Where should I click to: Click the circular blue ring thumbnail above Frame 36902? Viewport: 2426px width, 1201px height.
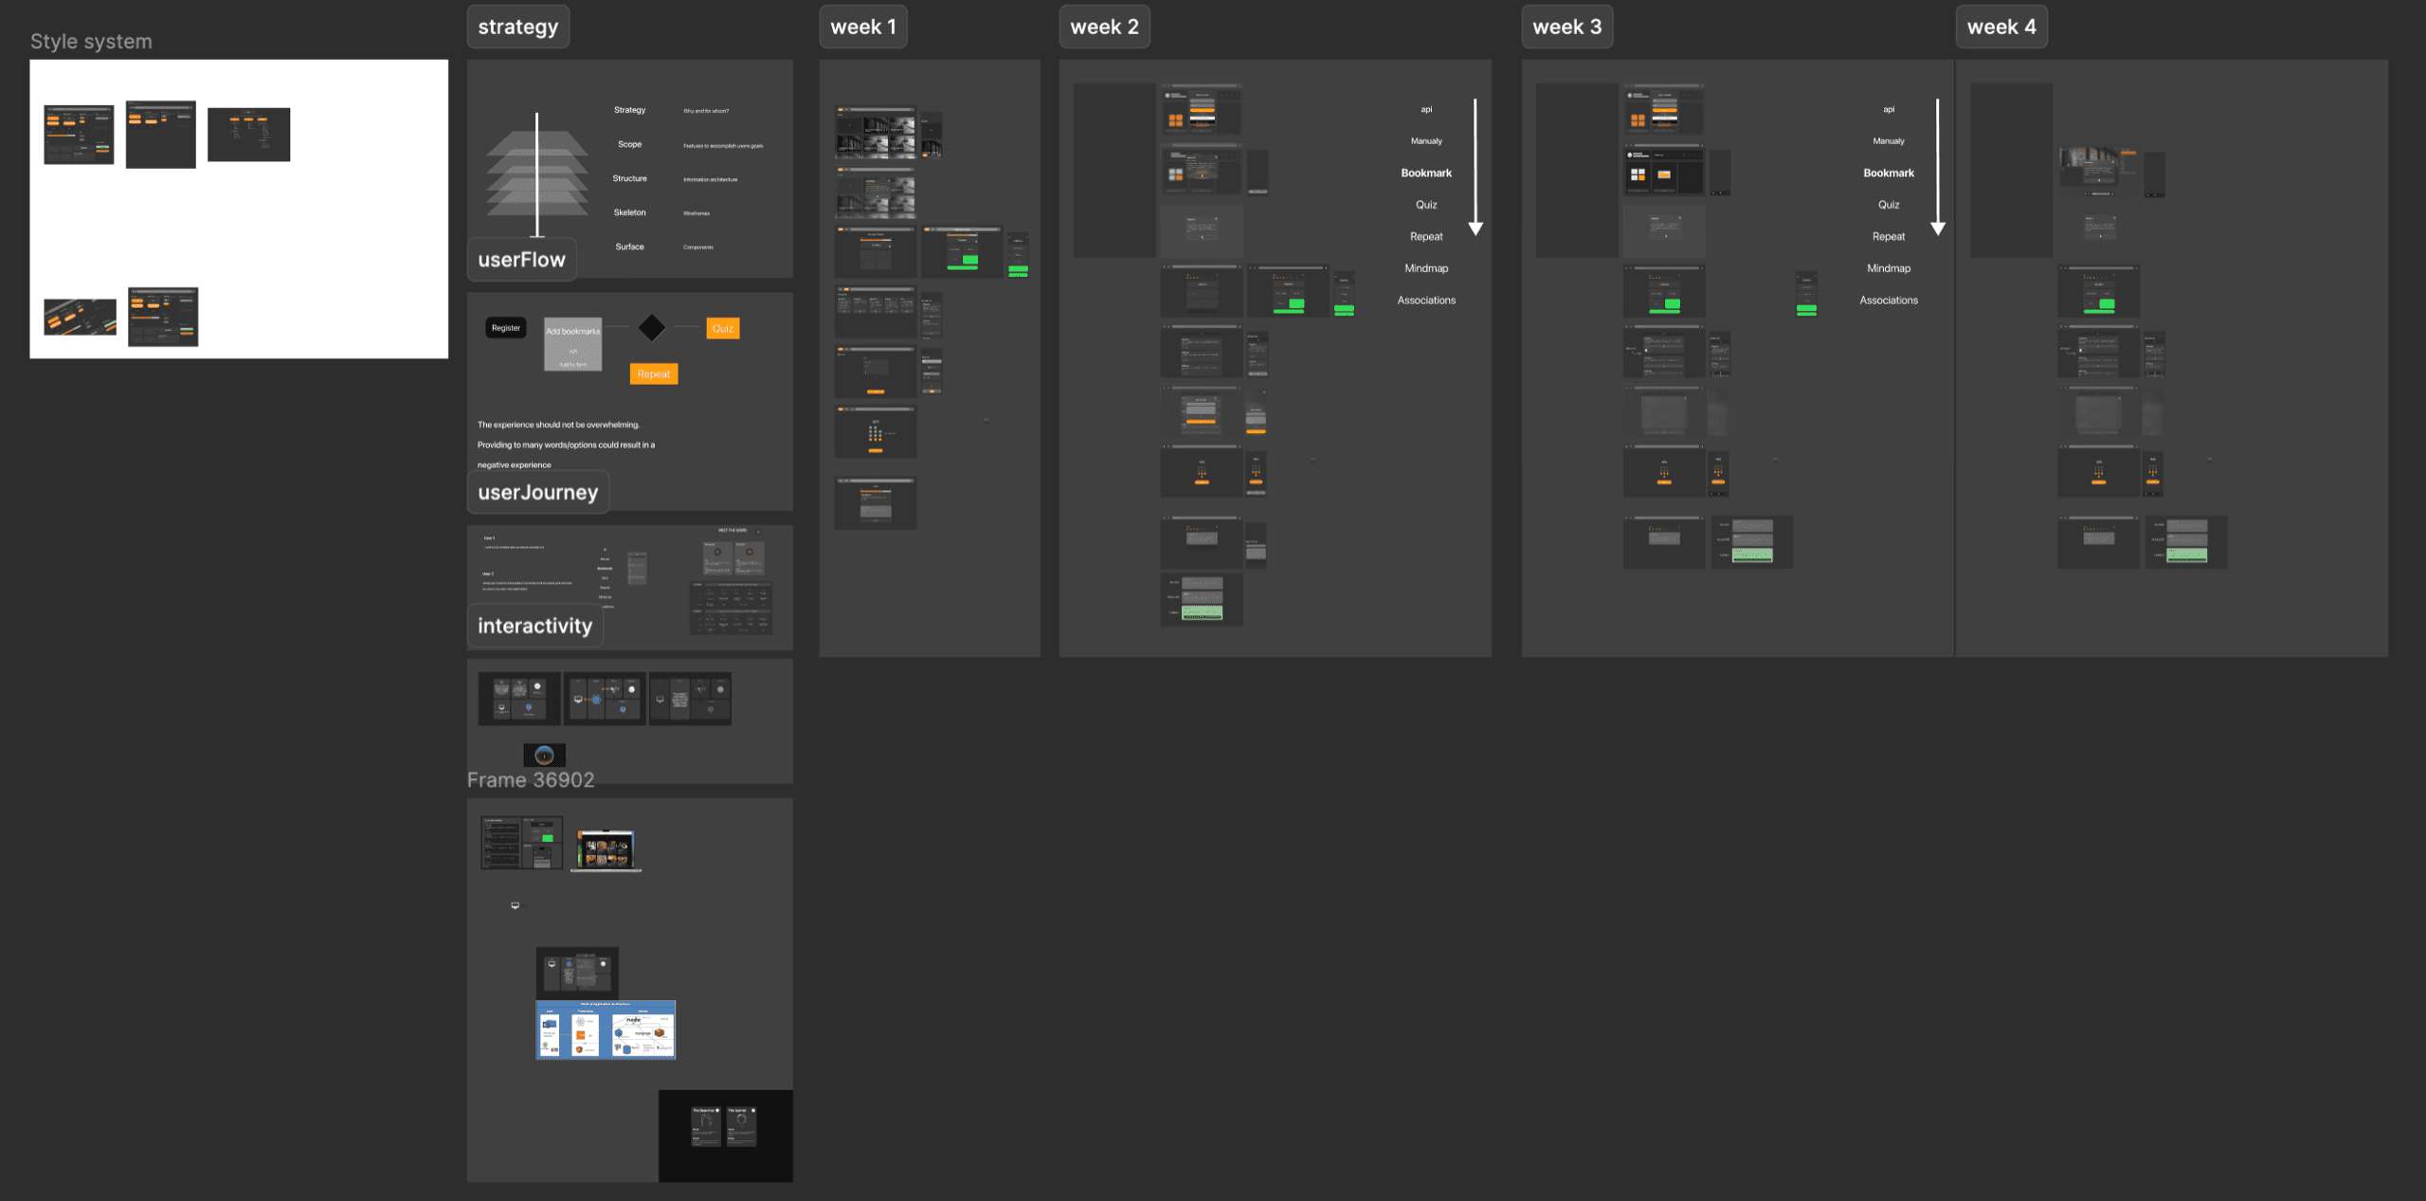(x=545, y=755)
